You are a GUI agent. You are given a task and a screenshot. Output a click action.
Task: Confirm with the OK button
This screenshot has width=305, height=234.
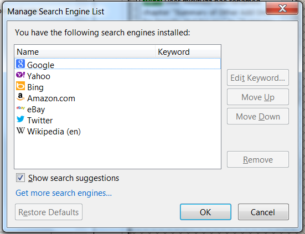click(x=205, y=212)
